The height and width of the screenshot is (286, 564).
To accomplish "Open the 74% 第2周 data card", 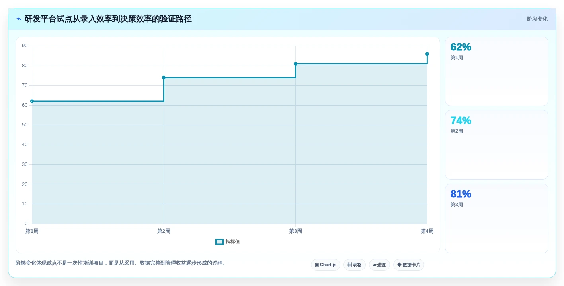I will coord(497,145).
